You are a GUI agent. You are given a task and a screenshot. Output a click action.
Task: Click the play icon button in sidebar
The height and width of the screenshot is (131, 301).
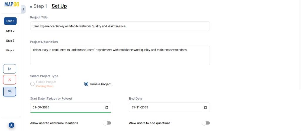(9, 69)
